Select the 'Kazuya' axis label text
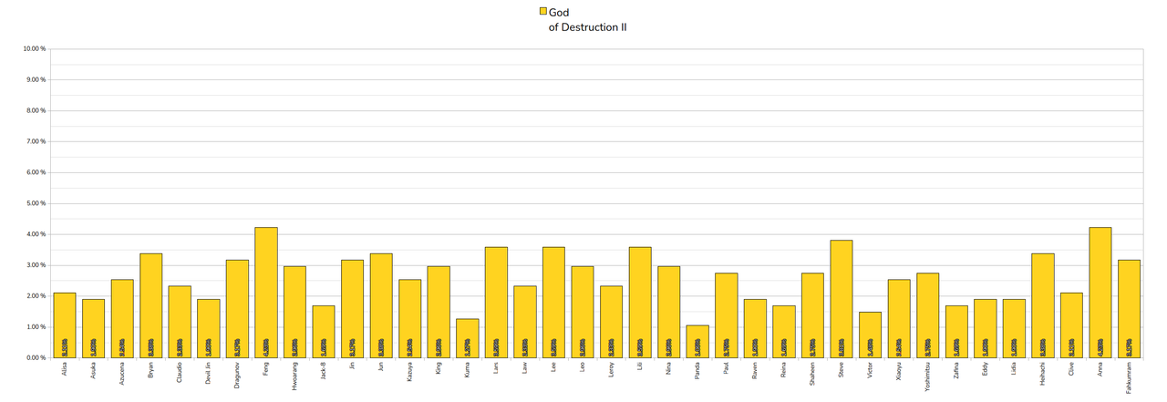The height and width of the screenshot is (402, 1167). [410, 372]
